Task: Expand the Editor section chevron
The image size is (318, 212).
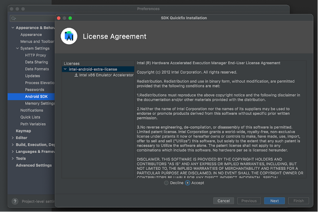Action: 13,138
